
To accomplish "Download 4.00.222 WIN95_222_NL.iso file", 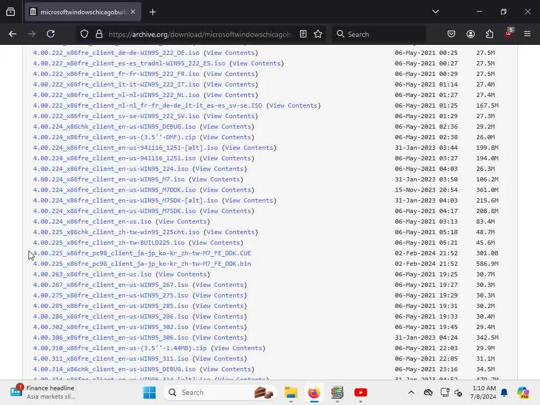I will (116, 95).
